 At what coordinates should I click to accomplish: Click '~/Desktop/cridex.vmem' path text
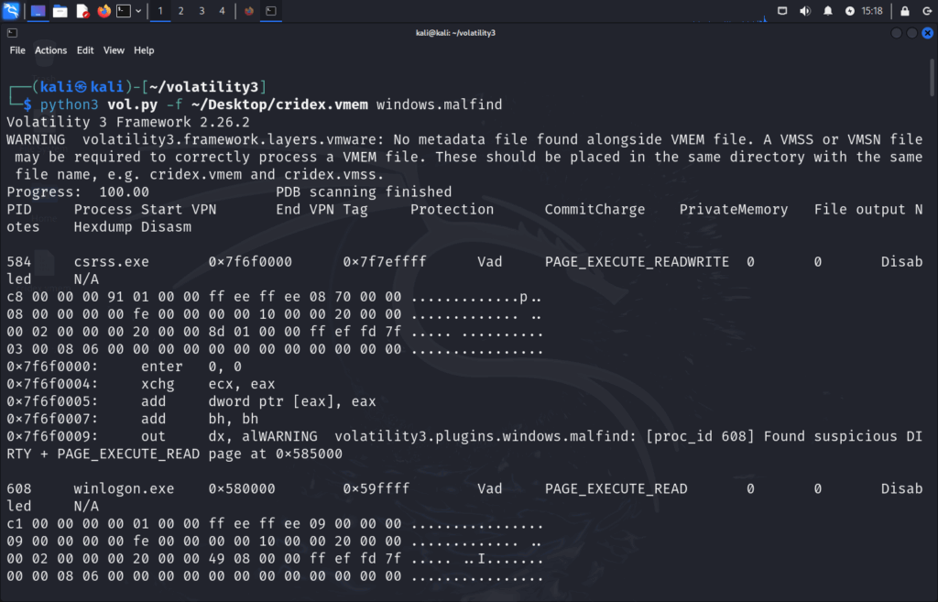279,104
